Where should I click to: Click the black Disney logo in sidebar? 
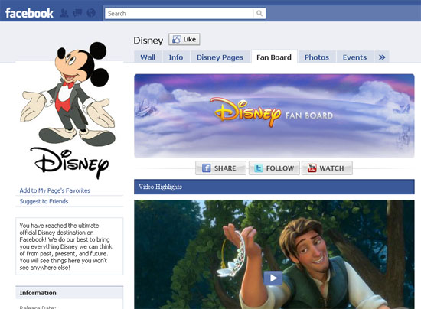click(70, 163)
